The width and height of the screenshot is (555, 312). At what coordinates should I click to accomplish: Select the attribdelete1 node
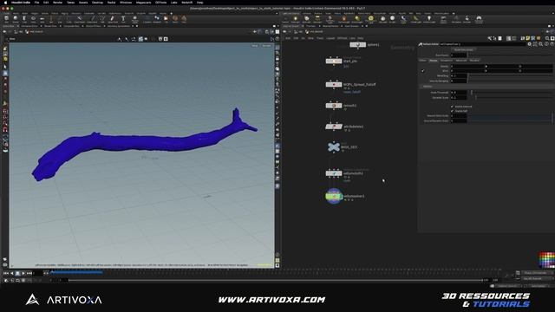(x=334, y=127)
